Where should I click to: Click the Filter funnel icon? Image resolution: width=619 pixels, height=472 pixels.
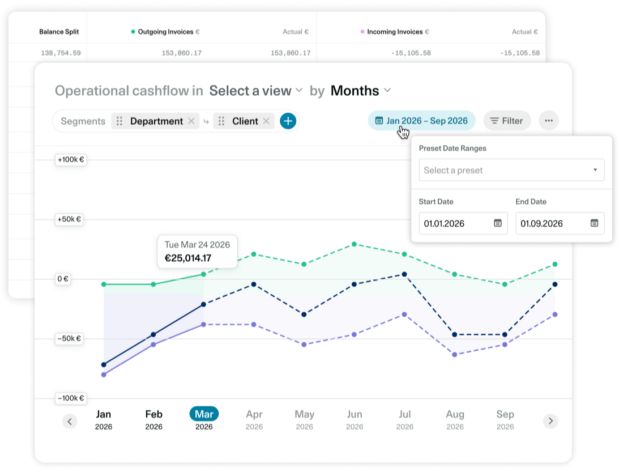click(x=494, y=120)
